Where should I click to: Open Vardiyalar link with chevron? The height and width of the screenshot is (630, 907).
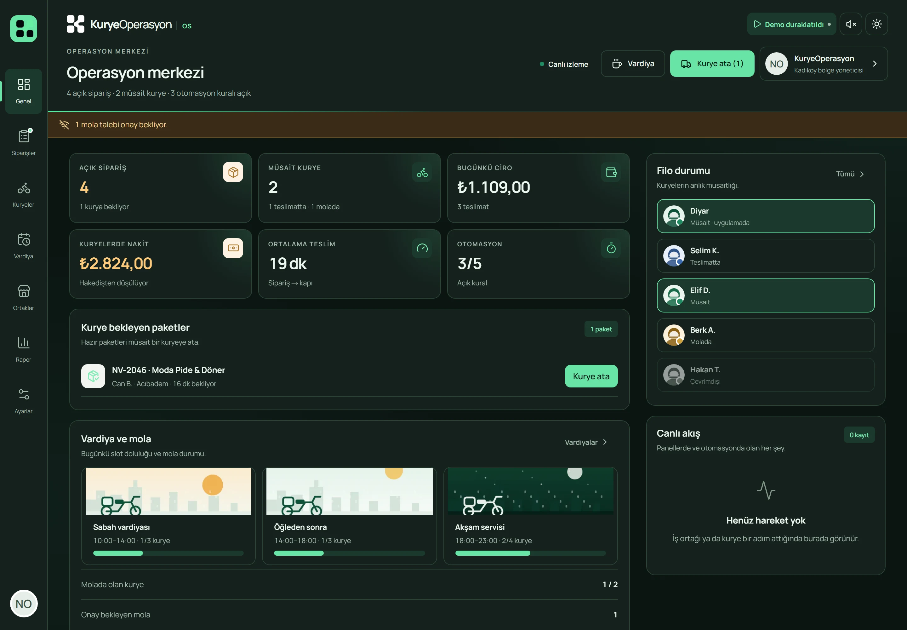click(x=586, y=443)
